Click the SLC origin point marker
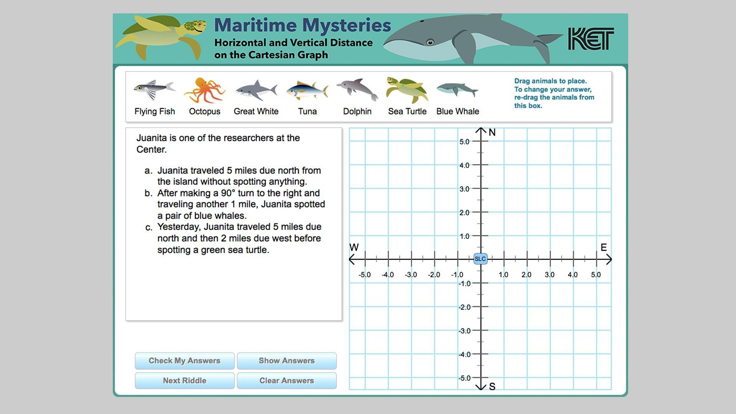The width and height of the screenshot is (736, 414). (479, 259)
